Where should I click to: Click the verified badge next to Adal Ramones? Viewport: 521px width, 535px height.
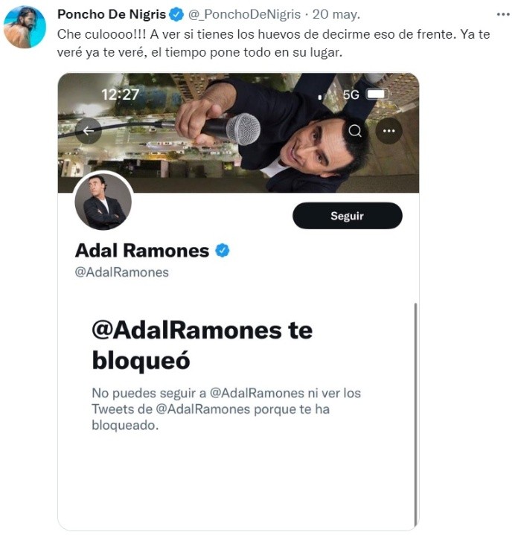[x=222, y=251]
